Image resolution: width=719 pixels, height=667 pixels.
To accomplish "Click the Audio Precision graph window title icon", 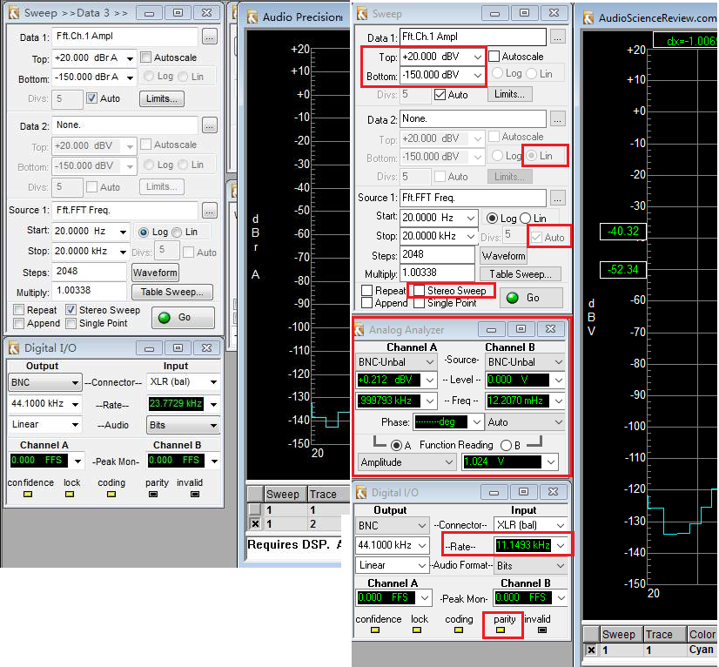I will click(x=252, y=17).
